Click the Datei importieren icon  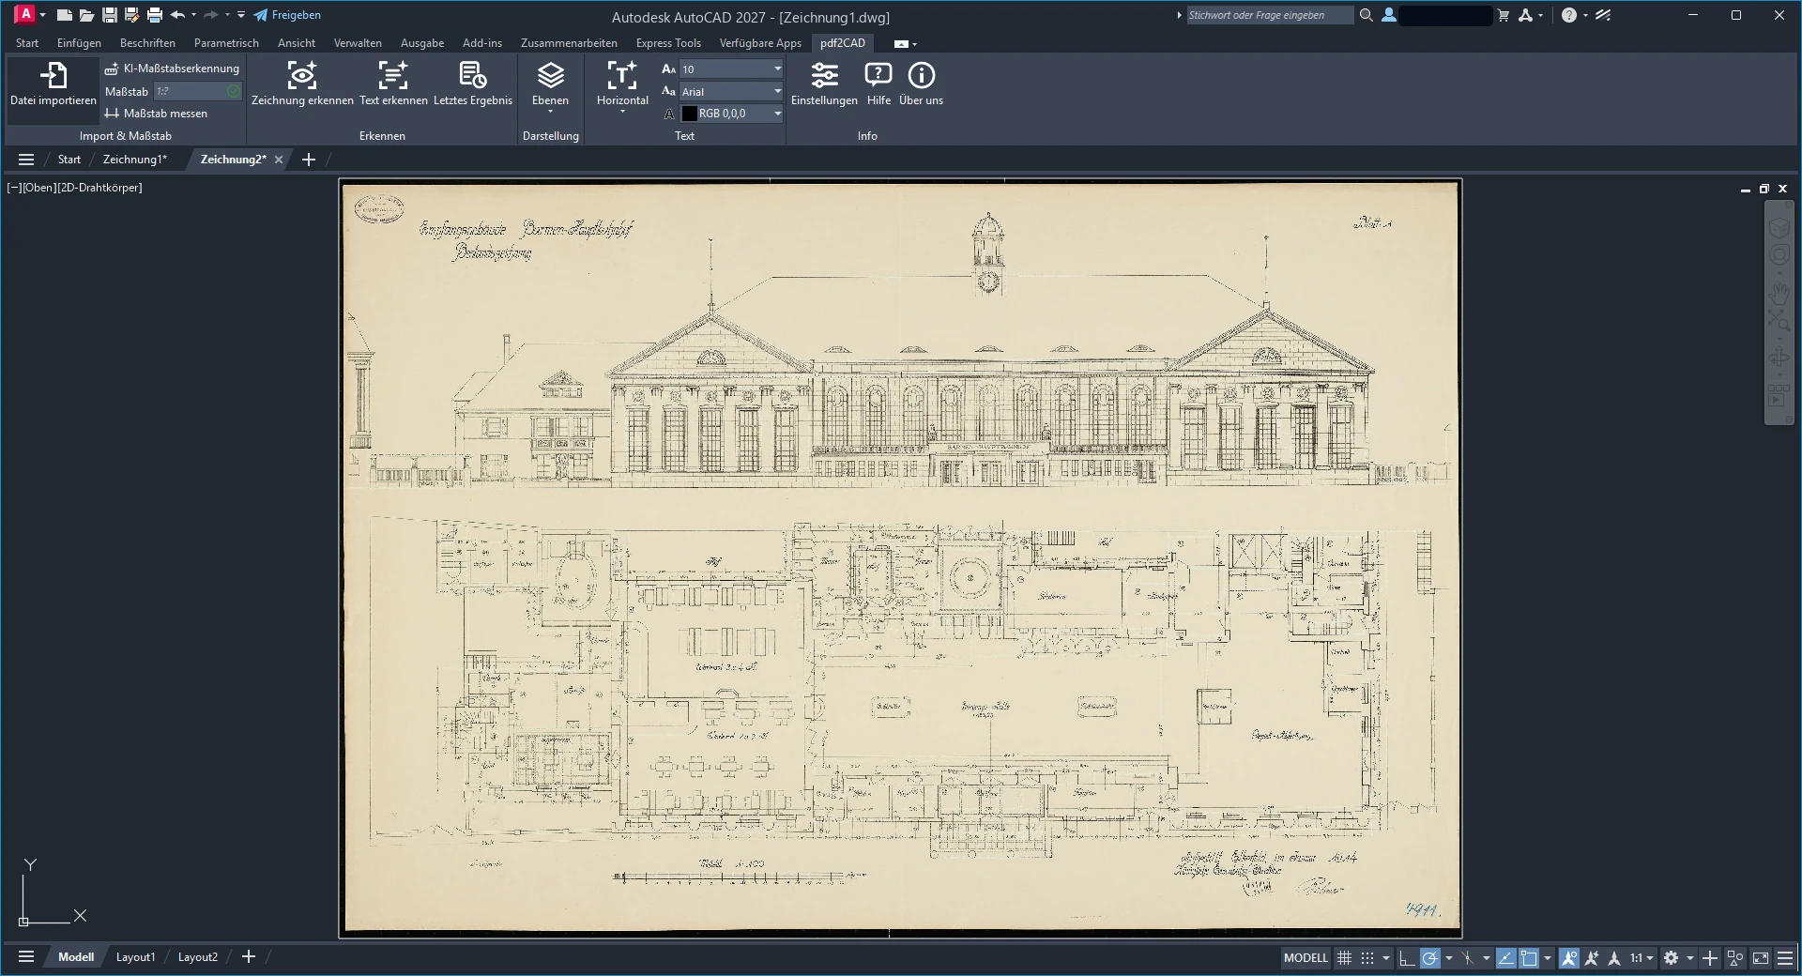[53, 75]
